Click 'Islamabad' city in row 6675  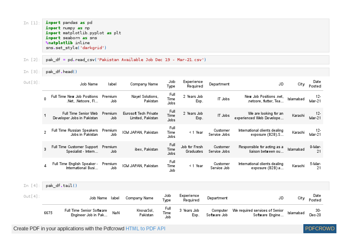coord(296,213)
